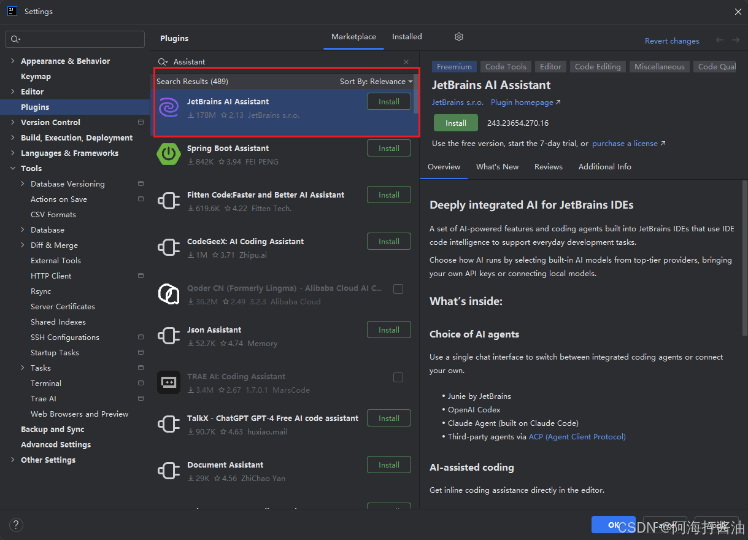This screenshot has width=748, height=540.
Task: Click the Version Control project-level icon
Action: click(141, 123)
